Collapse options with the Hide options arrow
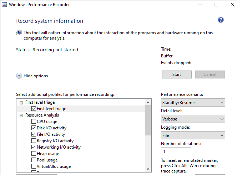 click(19, 76)
